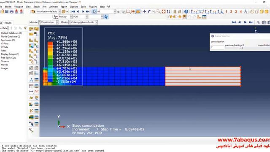Click the frame number input field
The image size is (270, 152).
point(217,47)
